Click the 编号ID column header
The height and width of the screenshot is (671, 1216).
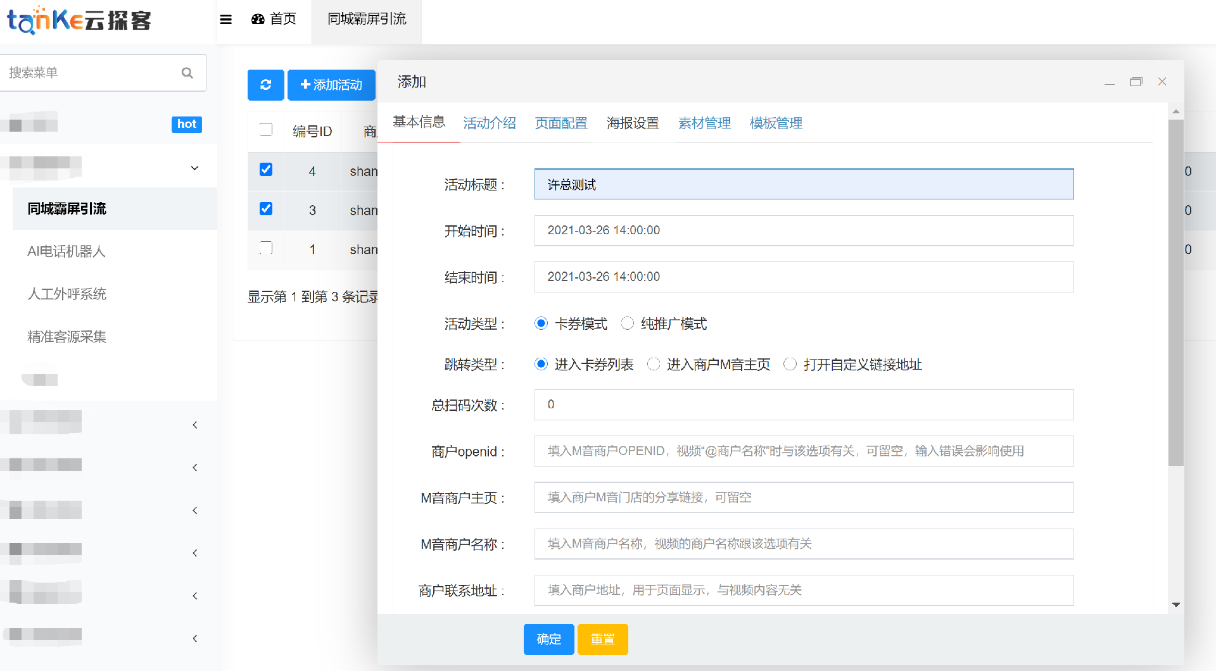coord(312,131)
